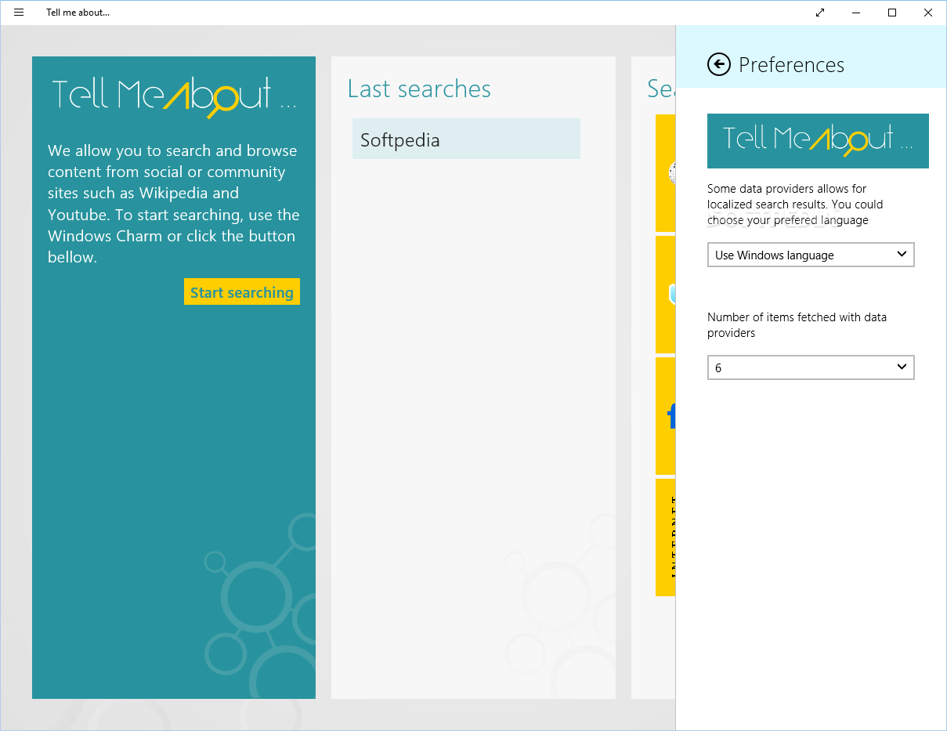The image size is (947, 731).
Task: Minimize the Tell me about window
Action: click(x=856, y=13)
